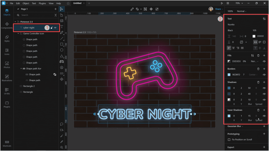Select the Triangle tool
Viewport: 269px width, 151px height.
(61, 56)
